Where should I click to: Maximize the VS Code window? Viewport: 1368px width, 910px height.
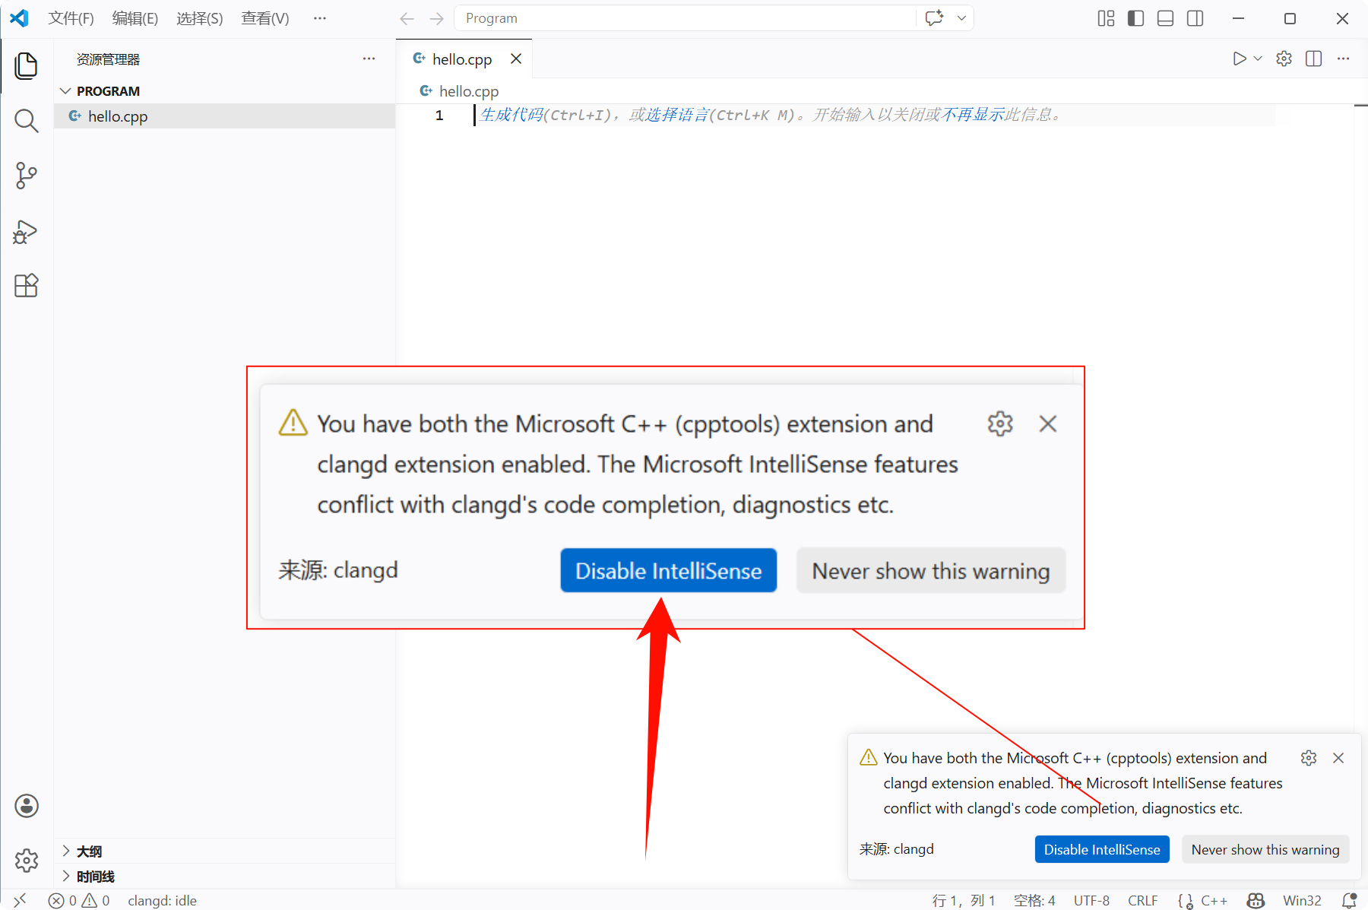(x=1290, y=18)
